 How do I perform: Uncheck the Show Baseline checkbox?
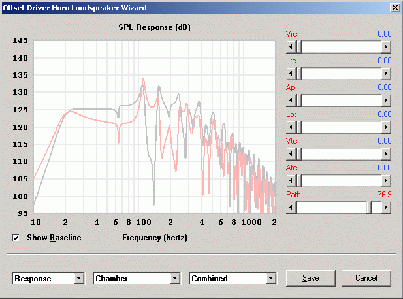[x=16, y=238]
